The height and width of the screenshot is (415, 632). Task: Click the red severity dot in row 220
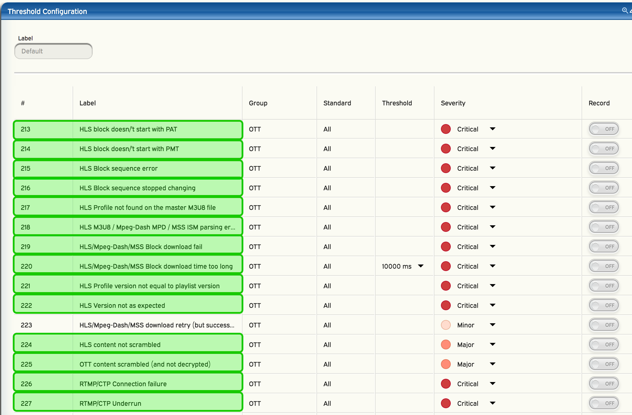click(446, 266)
